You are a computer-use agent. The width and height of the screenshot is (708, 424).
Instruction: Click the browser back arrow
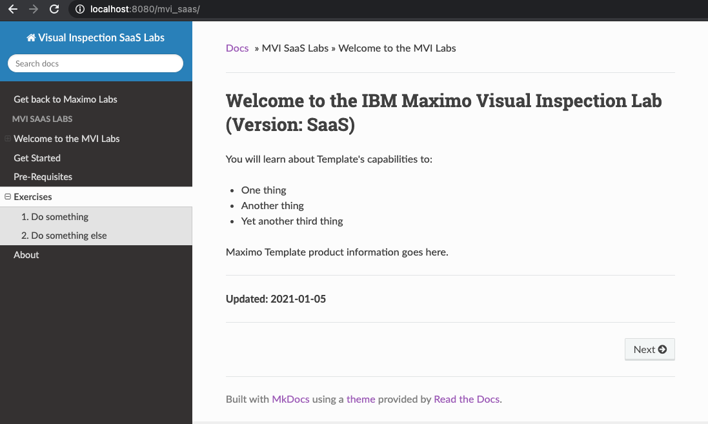pos(13,10)
